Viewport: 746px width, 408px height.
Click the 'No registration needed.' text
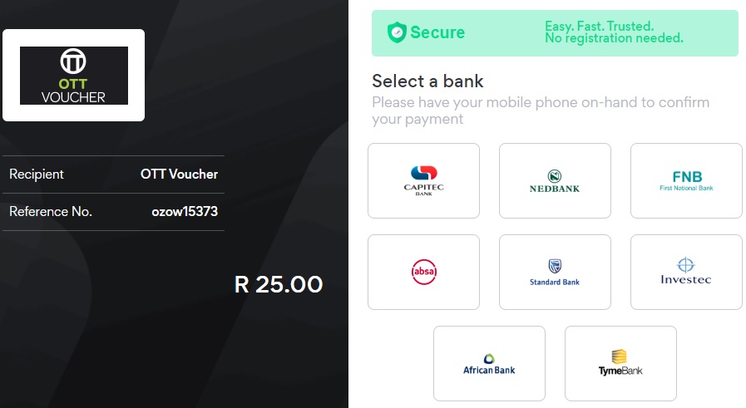tap(614, 38)
